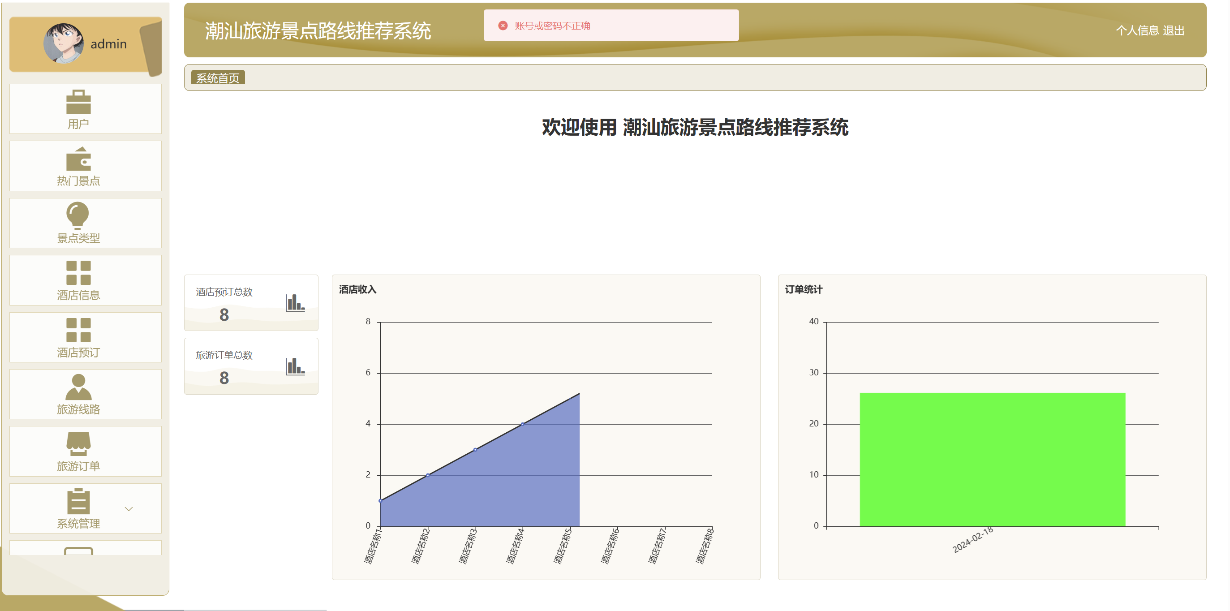Open the 系统管理 menu label
This screenshot has height=611, width=1230.
click(78, 524)
